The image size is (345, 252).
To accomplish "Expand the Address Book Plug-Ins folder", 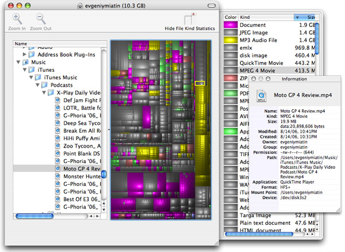I will tap(24, 55).
